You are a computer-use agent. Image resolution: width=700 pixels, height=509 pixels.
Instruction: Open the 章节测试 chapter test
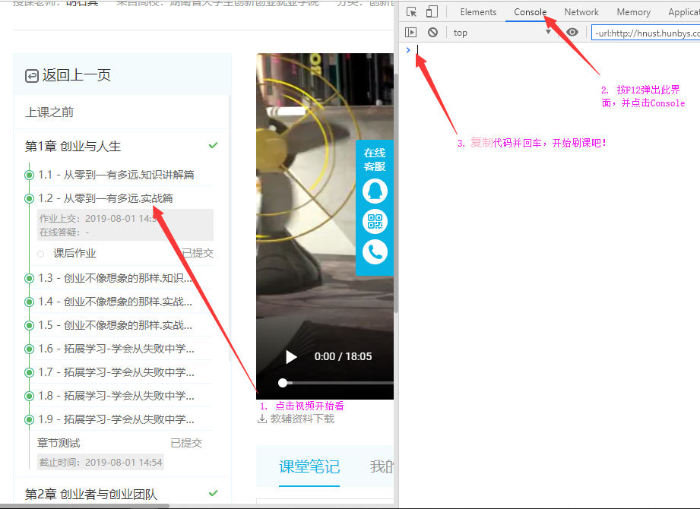pos(59,443)
